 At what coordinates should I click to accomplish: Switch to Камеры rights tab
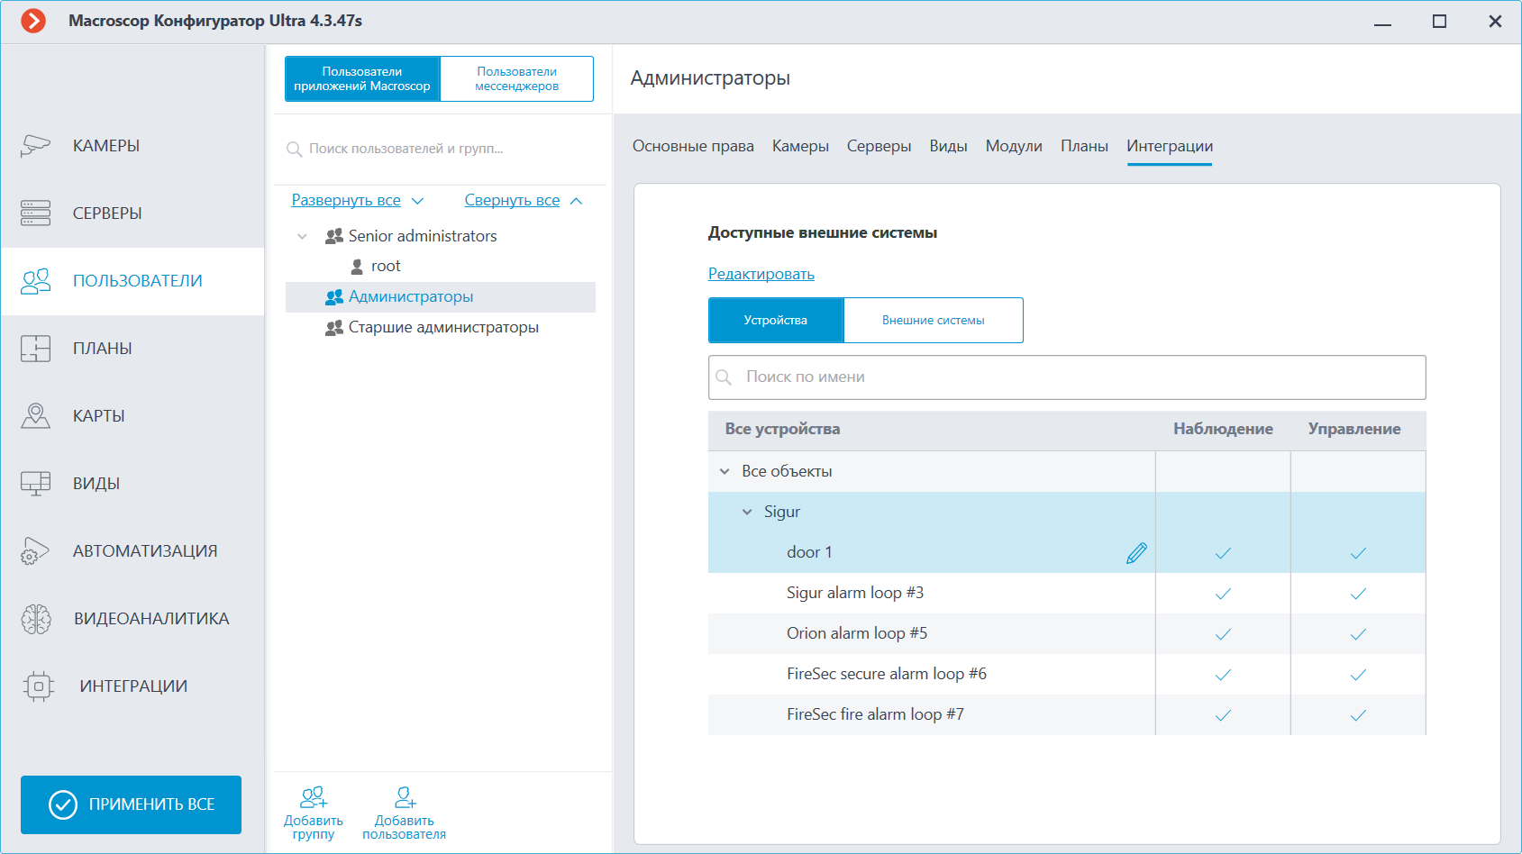(x=800, y=146)
